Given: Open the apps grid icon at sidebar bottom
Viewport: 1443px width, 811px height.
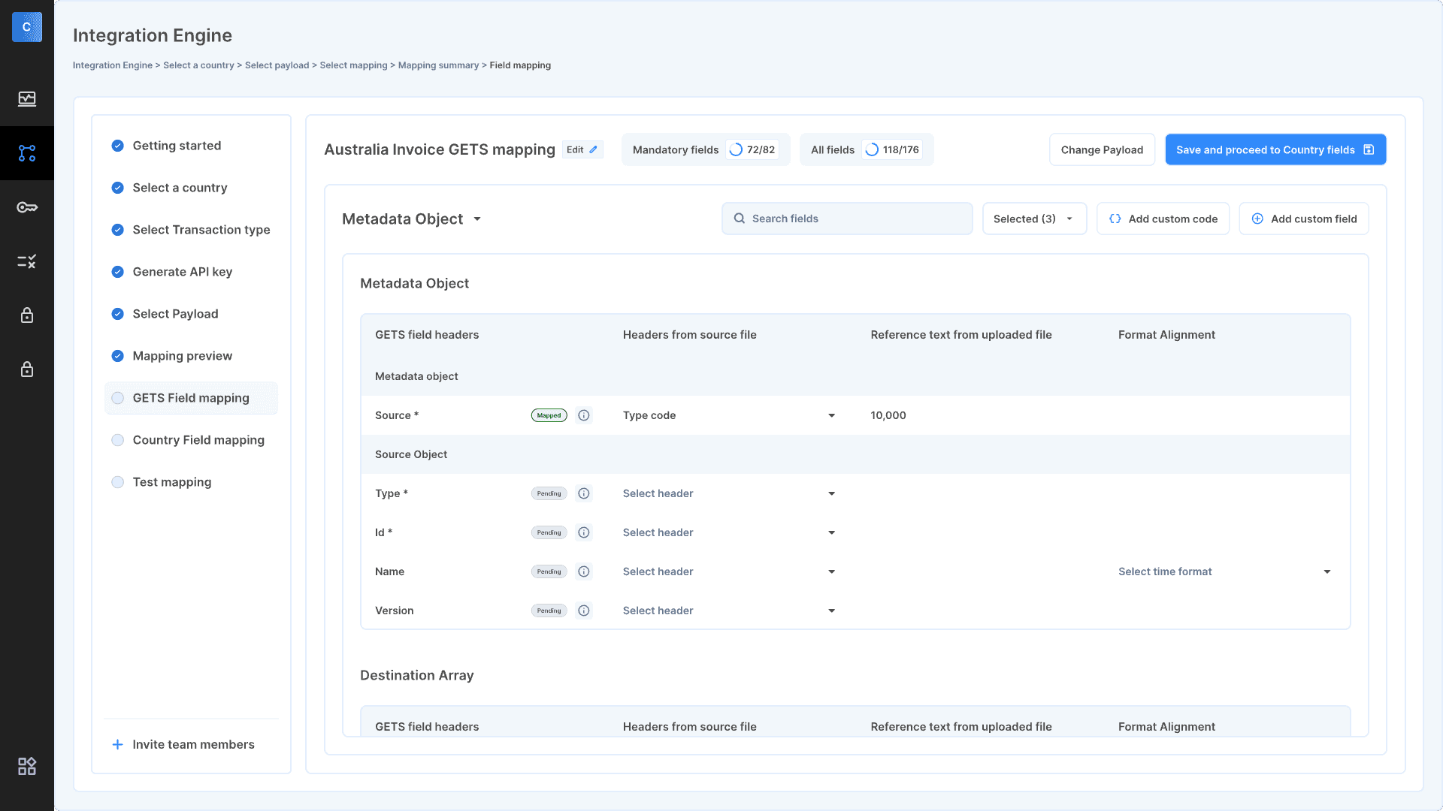Looking at the screenshot, I should [x=27, y=766].
